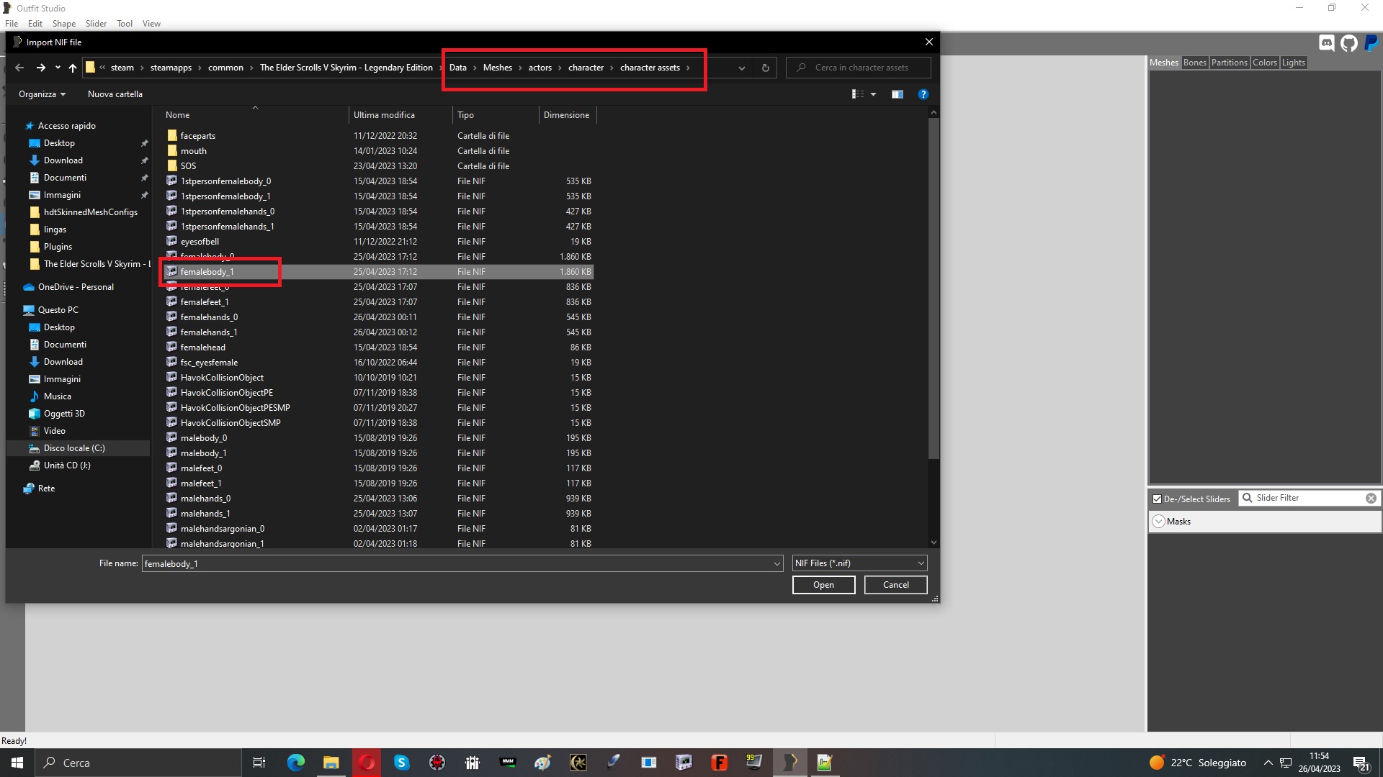This screenshot has width=1383, height=777.
Task: Expand the chevron after character assets
Action: pos(688,68)
